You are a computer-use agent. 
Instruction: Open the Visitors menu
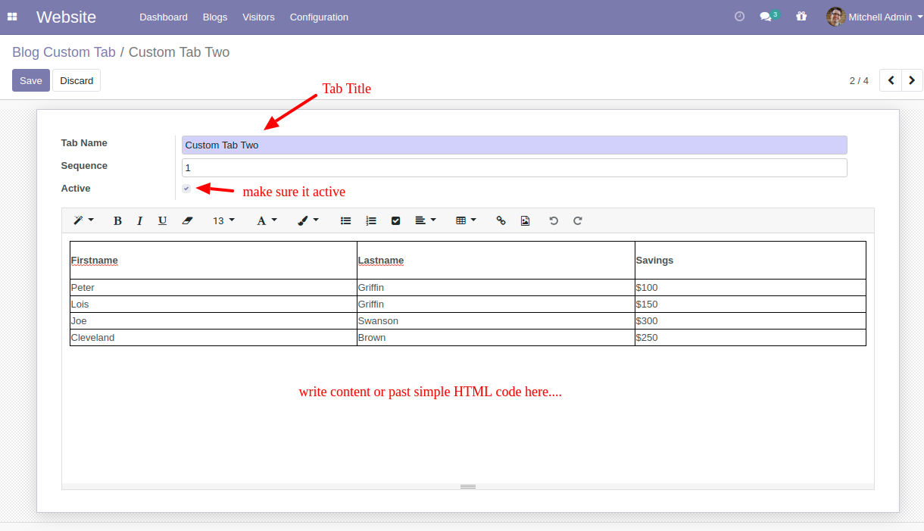pyautogui.click(x=258, y=17)
